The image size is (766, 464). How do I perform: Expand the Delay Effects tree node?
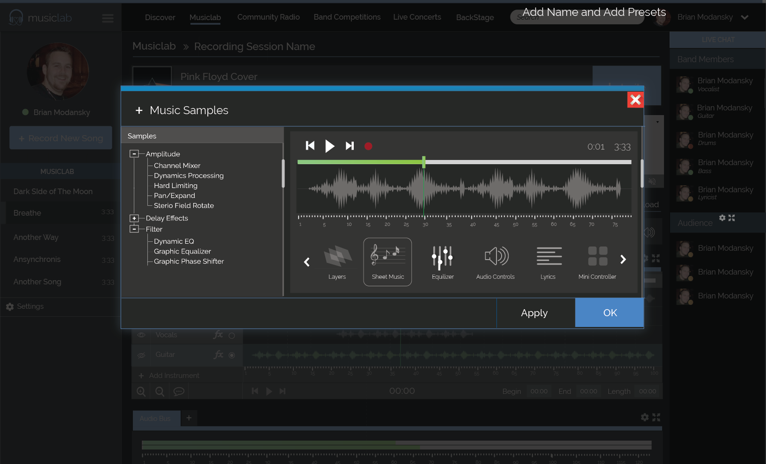(x=134, y=218)
